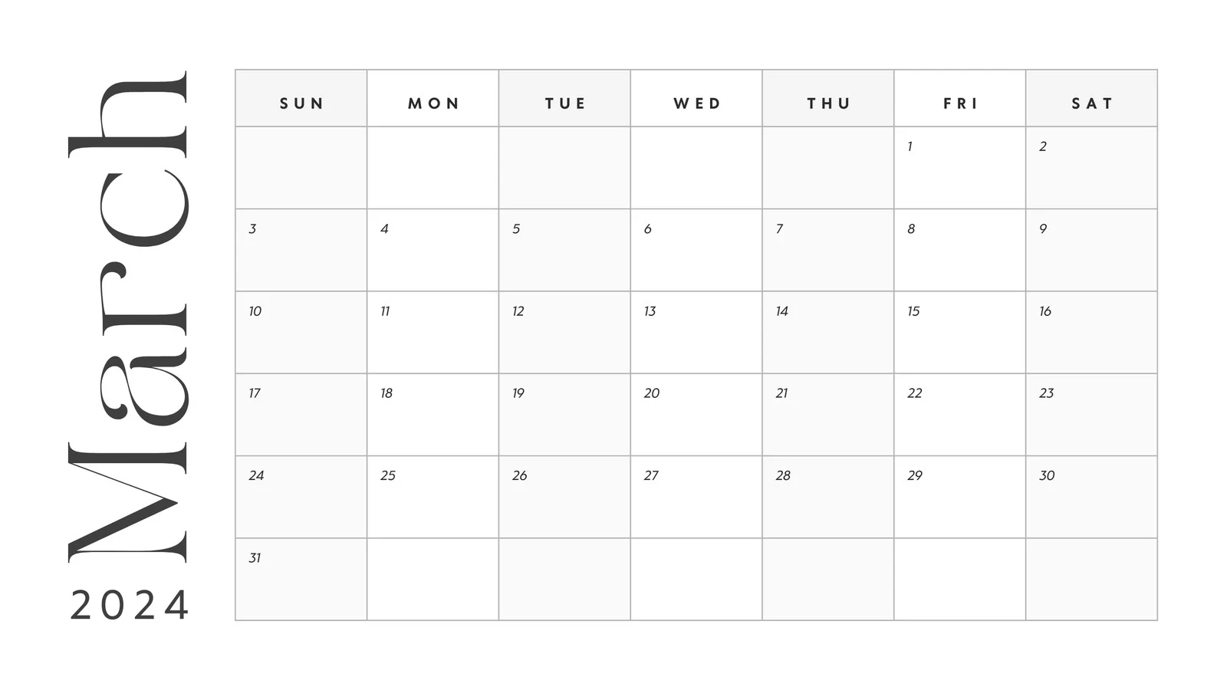Viewport: 1227px width, 690px height.
Task: Select March 17 in the calendar
Action: [301, 415]
